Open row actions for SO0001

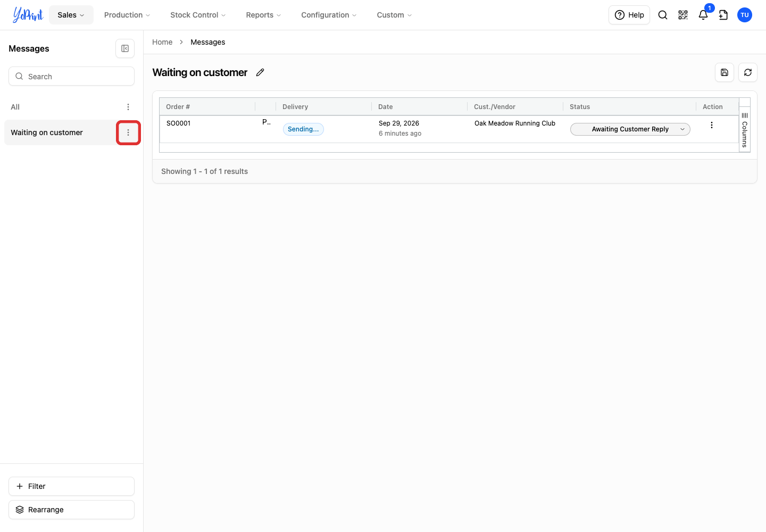click(x=712, y=125)
